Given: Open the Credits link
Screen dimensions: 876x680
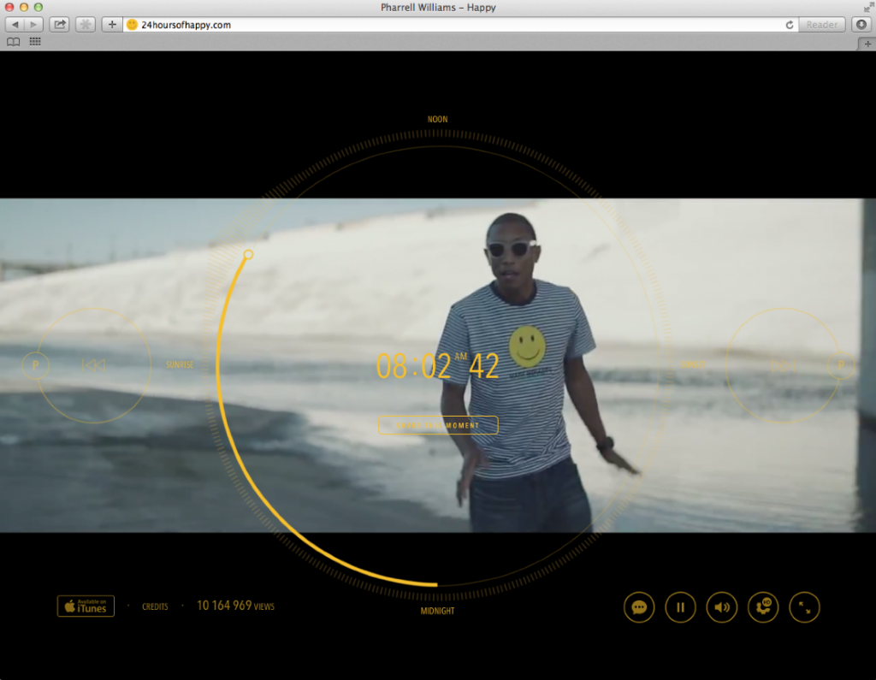Looking at the screenshot, I should coord(155,606).
